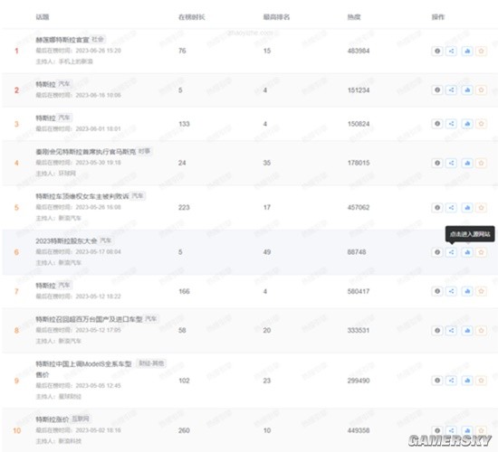Click the 互联网 tag beside 特斯拉涨价

81,419
